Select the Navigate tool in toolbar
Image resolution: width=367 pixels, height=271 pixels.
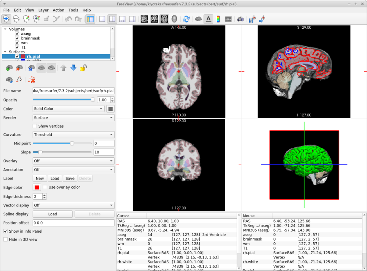point(6,19)
